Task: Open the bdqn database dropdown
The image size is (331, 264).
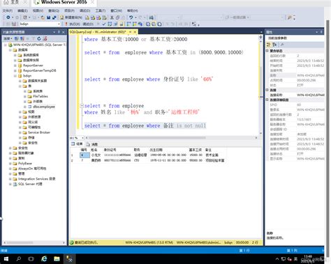Action: point(59,24)
